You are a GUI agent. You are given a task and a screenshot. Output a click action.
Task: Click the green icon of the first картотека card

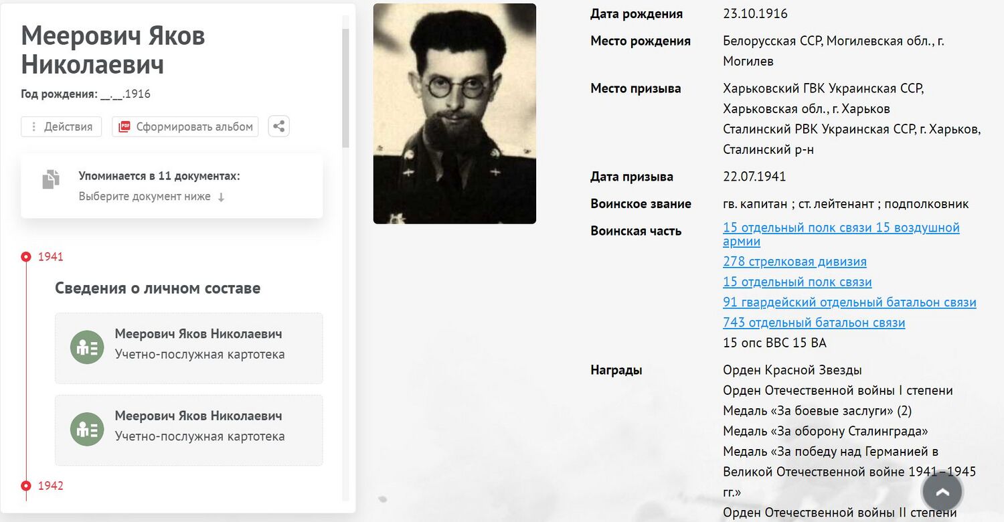coord(87,347)
